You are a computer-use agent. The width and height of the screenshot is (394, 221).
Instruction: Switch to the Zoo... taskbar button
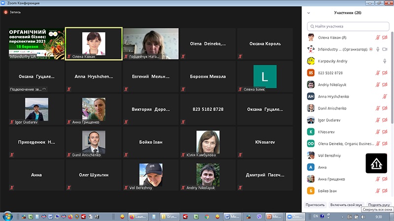point(295,217)
